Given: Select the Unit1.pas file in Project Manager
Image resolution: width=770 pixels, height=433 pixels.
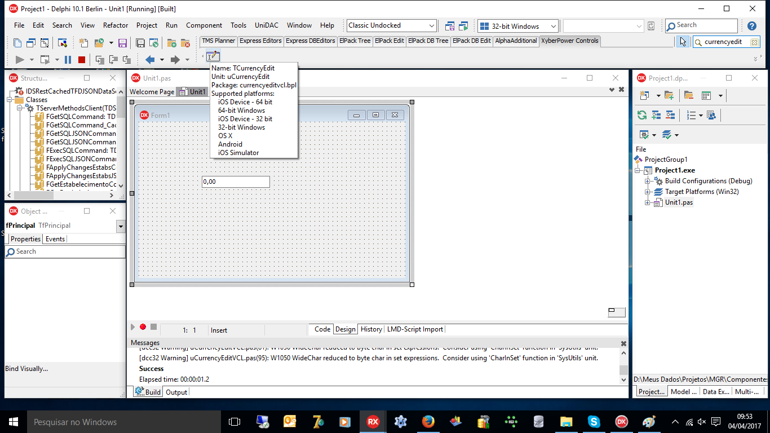Looking at the screenshot, I should (679, 202).
